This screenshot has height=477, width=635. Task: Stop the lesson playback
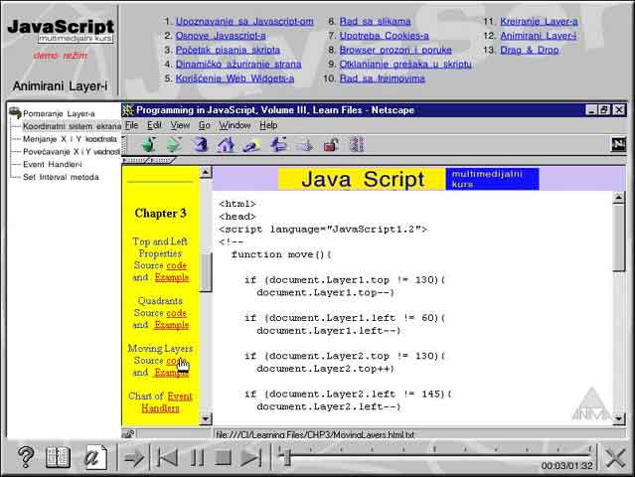click(x=223, y=458)
